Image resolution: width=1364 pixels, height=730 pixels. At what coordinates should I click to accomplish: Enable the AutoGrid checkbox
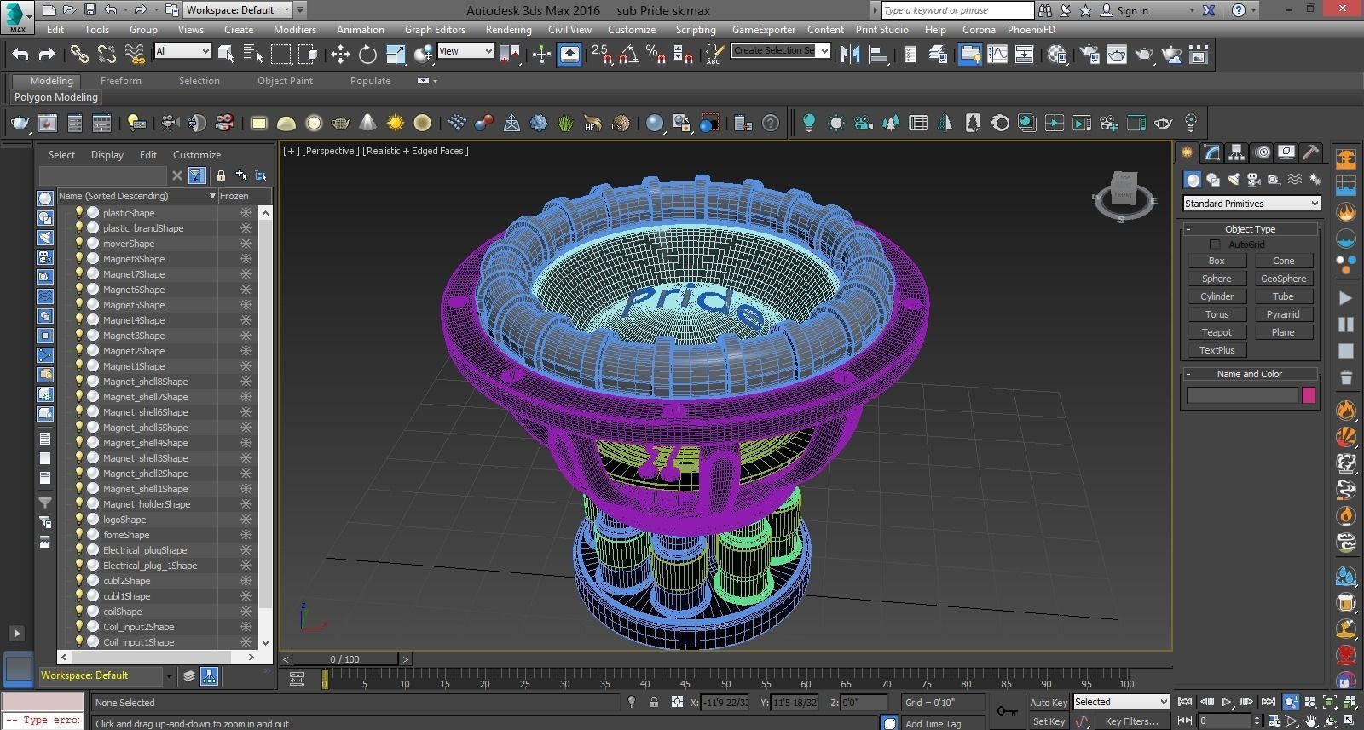(x=1215, y=244)
